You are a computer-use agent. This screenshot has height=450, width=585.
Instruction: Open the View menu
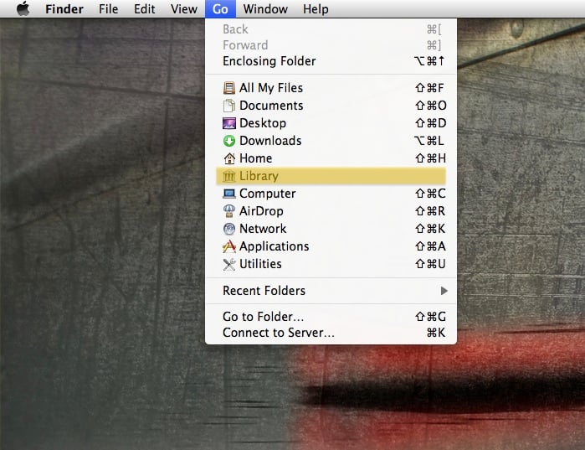[x=183, y=8]
